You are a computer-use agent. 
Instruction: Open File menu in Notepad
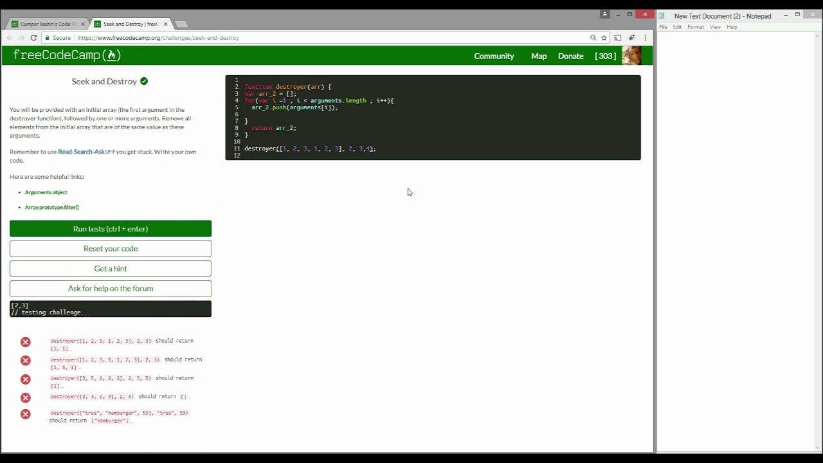(x=663, y=27)
